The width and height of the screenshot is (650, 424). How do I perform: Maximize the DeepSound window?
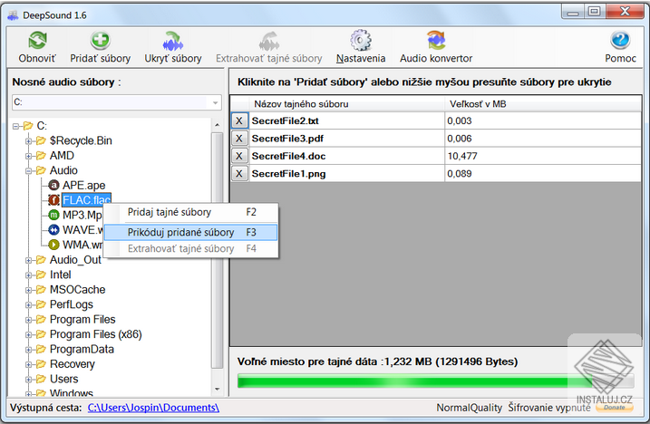[x=595, y=12]
